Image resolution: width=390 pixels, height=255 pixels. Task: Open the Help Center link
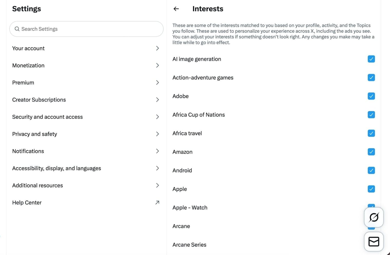click(x=27, y=202)
